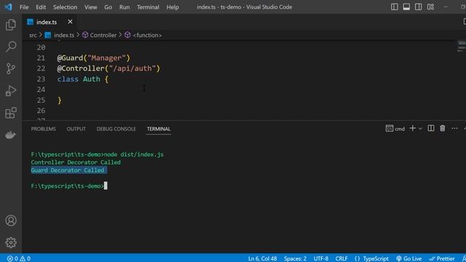Viewport: 466px width, 262px height.
Task: Open the Search view in activity bar
Action: [11, 47]
